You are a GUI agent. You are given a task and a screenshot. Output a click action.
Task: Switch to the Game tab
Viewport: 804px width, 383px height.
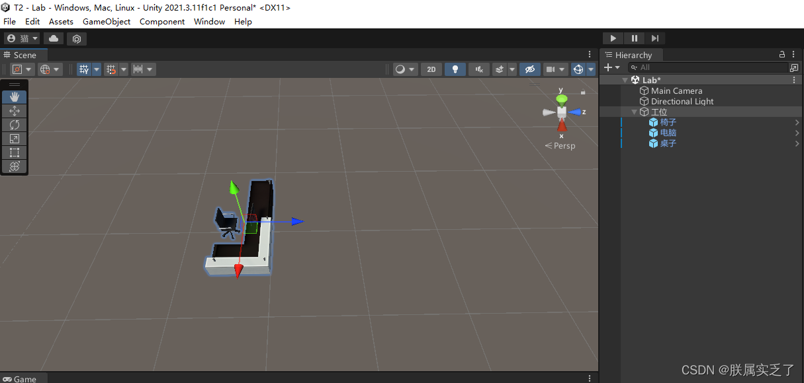24,378
